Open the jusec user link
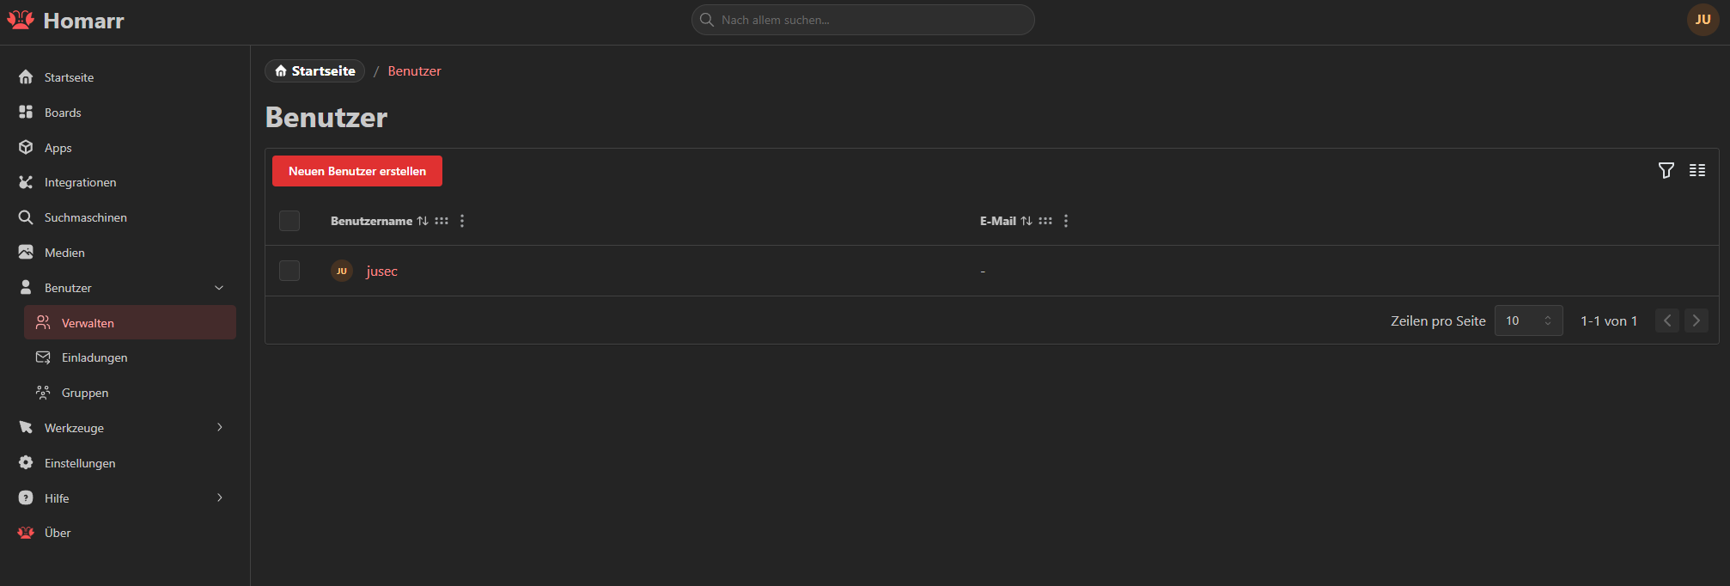 click(381, 272)
